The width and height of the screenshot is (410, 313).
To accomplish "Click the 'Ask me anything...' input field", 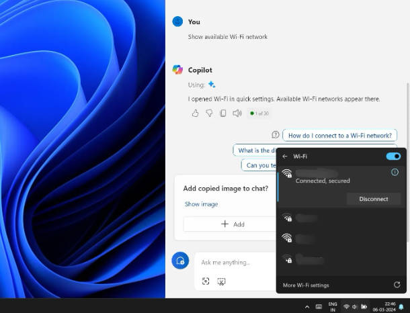I will [x=235, y=263].
